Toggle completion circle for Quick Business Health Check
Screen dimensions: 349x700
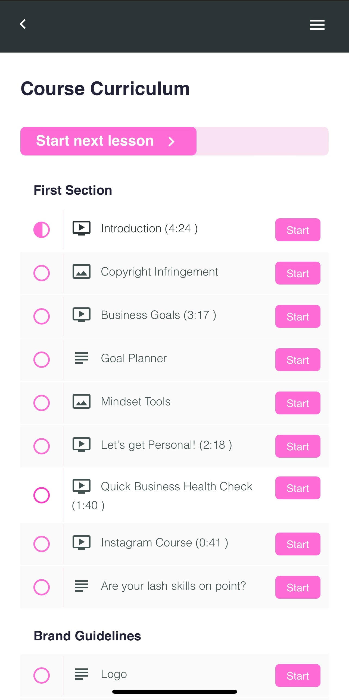pyautogui.click(x=42, y=495)
